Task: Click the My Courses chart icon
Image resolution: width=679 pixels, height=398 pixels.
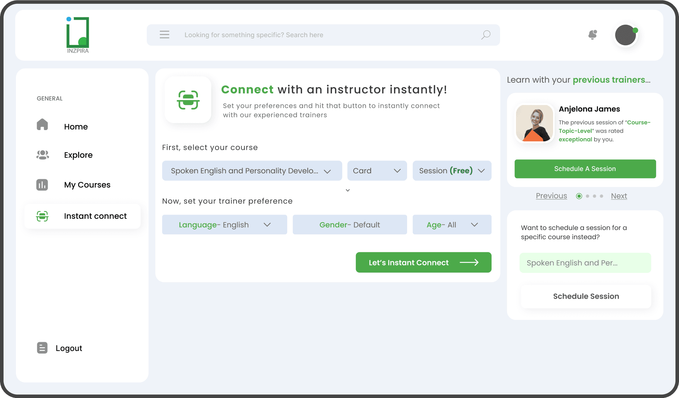Action: point(42,185)
